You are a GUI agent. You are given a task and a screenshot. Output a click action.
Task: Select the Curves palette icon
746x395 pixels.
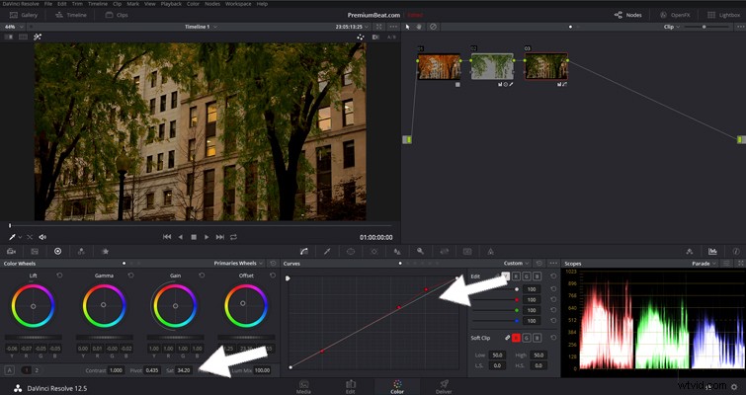pos(304,252)
